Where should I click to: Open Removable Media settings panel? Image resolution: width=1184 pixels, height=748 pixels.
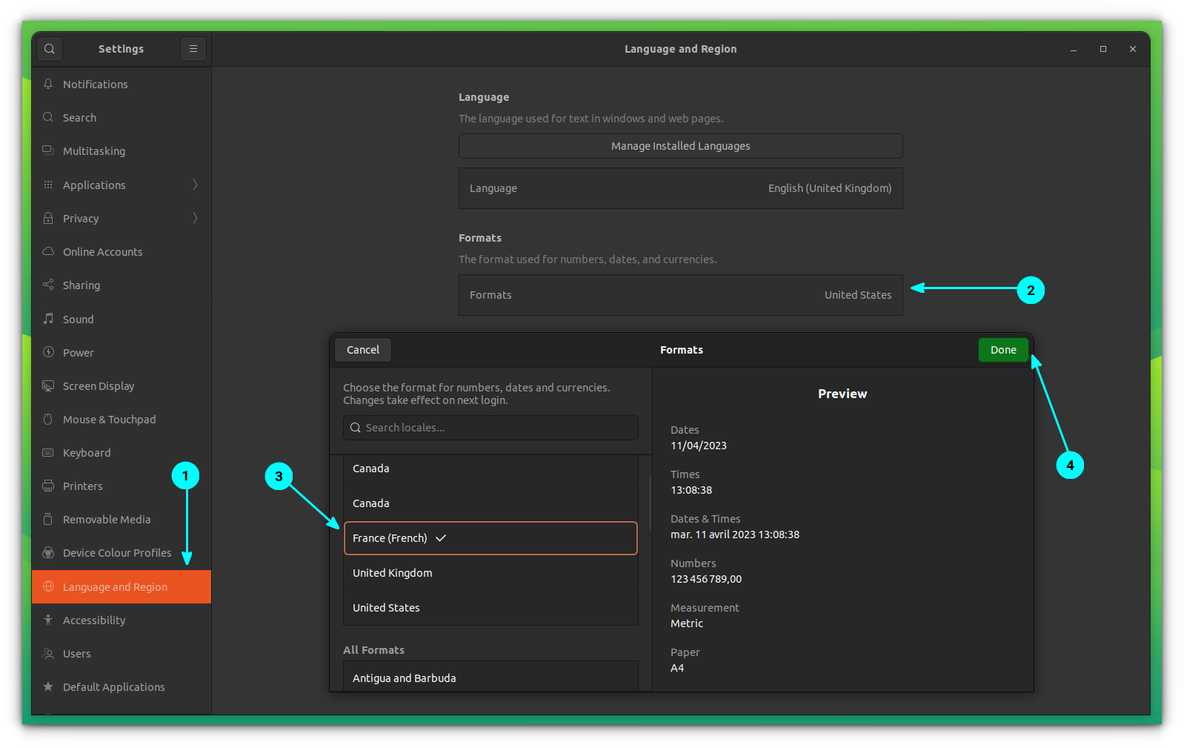click(x=122, y=519)
